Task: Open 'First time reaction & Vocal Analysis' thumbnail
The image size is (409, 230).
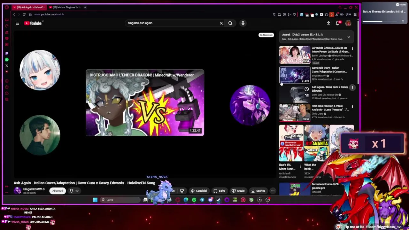Action: [295, 113]
